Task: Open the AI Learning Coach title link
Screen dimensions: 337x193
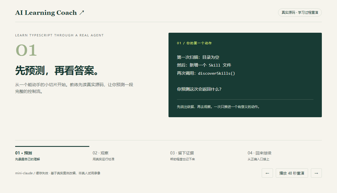Action: pos(50,13)
